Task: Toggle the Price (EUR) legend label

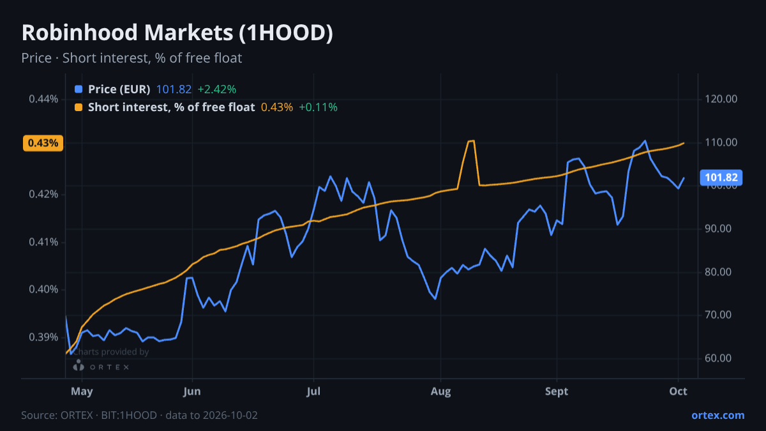Action: (x=119, y=89)
